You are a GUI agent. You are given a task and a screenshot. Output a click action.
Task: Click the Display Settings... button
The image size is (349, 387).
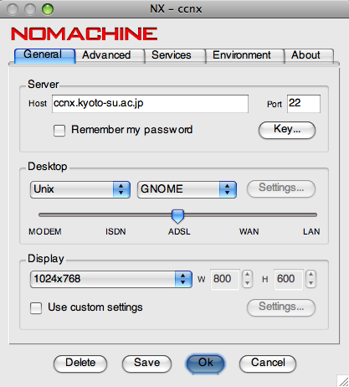click(281, 307)
